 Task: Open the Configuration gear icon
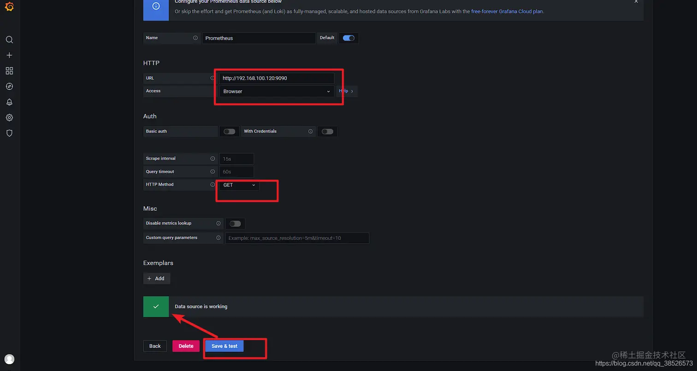point(9,118)
